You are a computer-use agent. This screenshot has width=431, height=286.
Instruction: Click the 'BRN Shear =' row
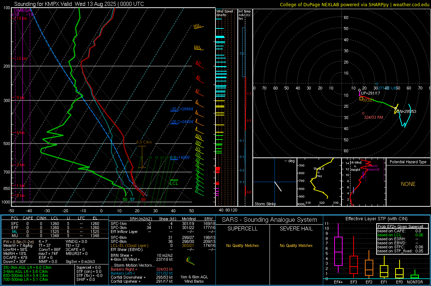coord(142,255)
